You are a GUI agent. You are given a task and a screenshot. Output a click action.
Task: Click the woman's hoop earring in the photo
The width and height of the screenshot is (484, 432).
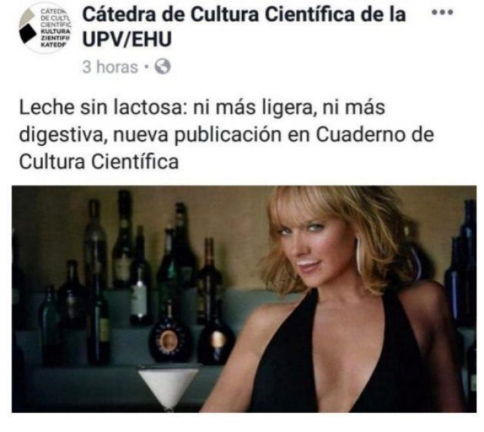[359, 255]
